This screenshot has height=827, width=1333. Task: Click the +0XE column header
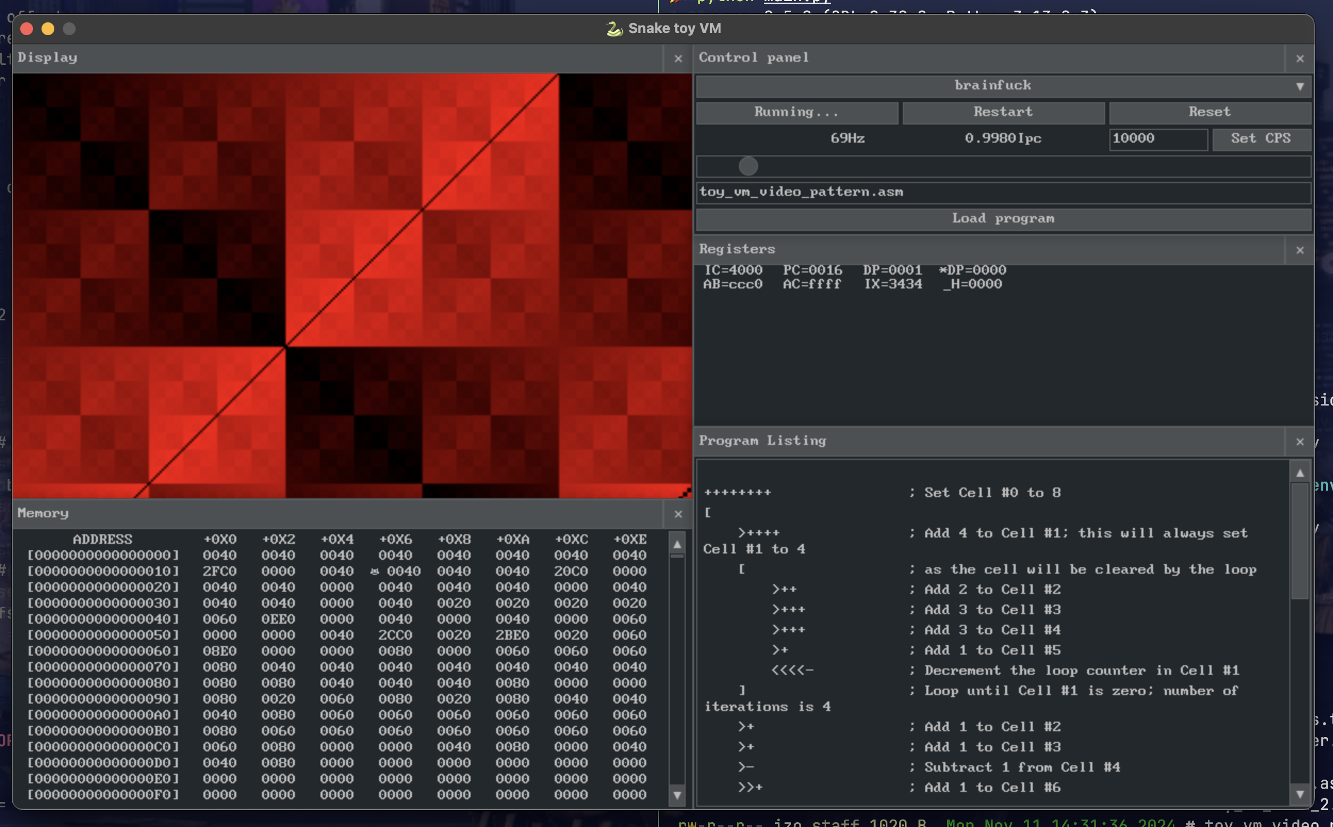pos(630,539)
